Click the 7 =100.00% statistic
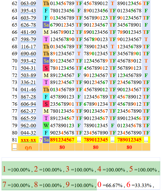162x193 pixels. [16, 185]
